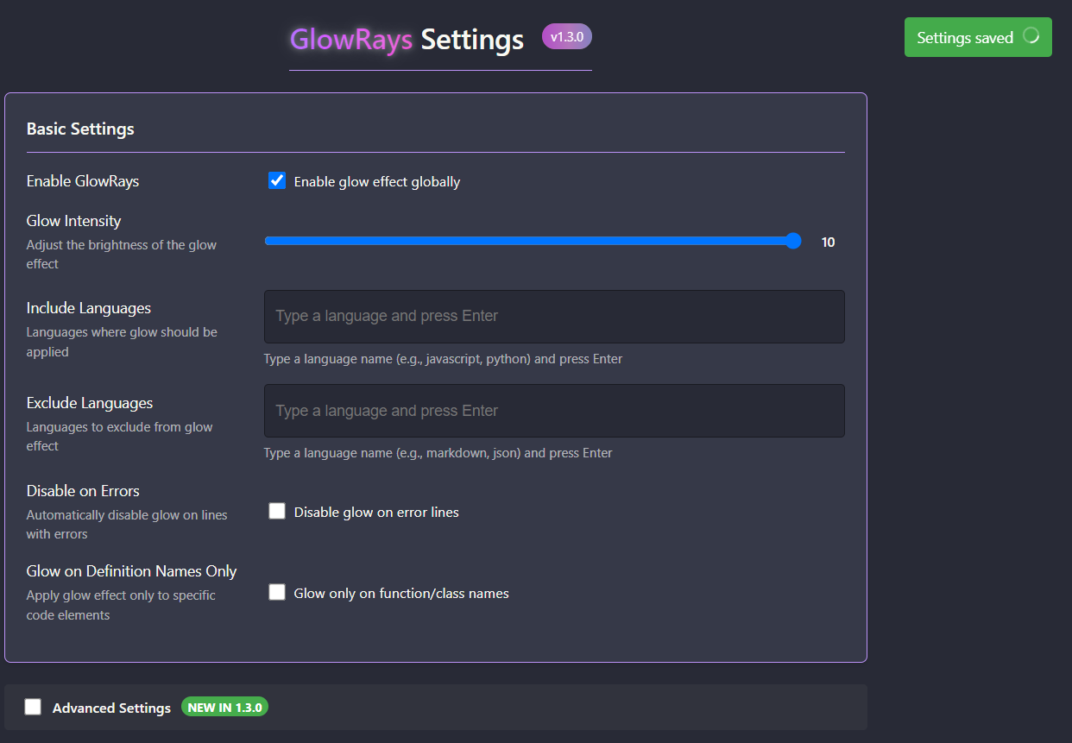Click the Disable on Errors label
The height and width of the screenshot is (743, 1072).
coord(83,491)
